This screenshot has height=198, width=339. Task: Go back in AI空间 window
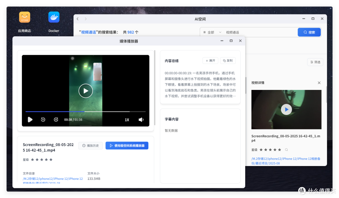click(78, 19)
